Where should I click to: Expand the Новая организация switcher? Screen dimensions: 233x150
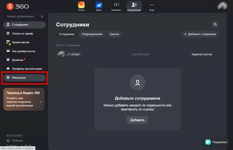25,16
